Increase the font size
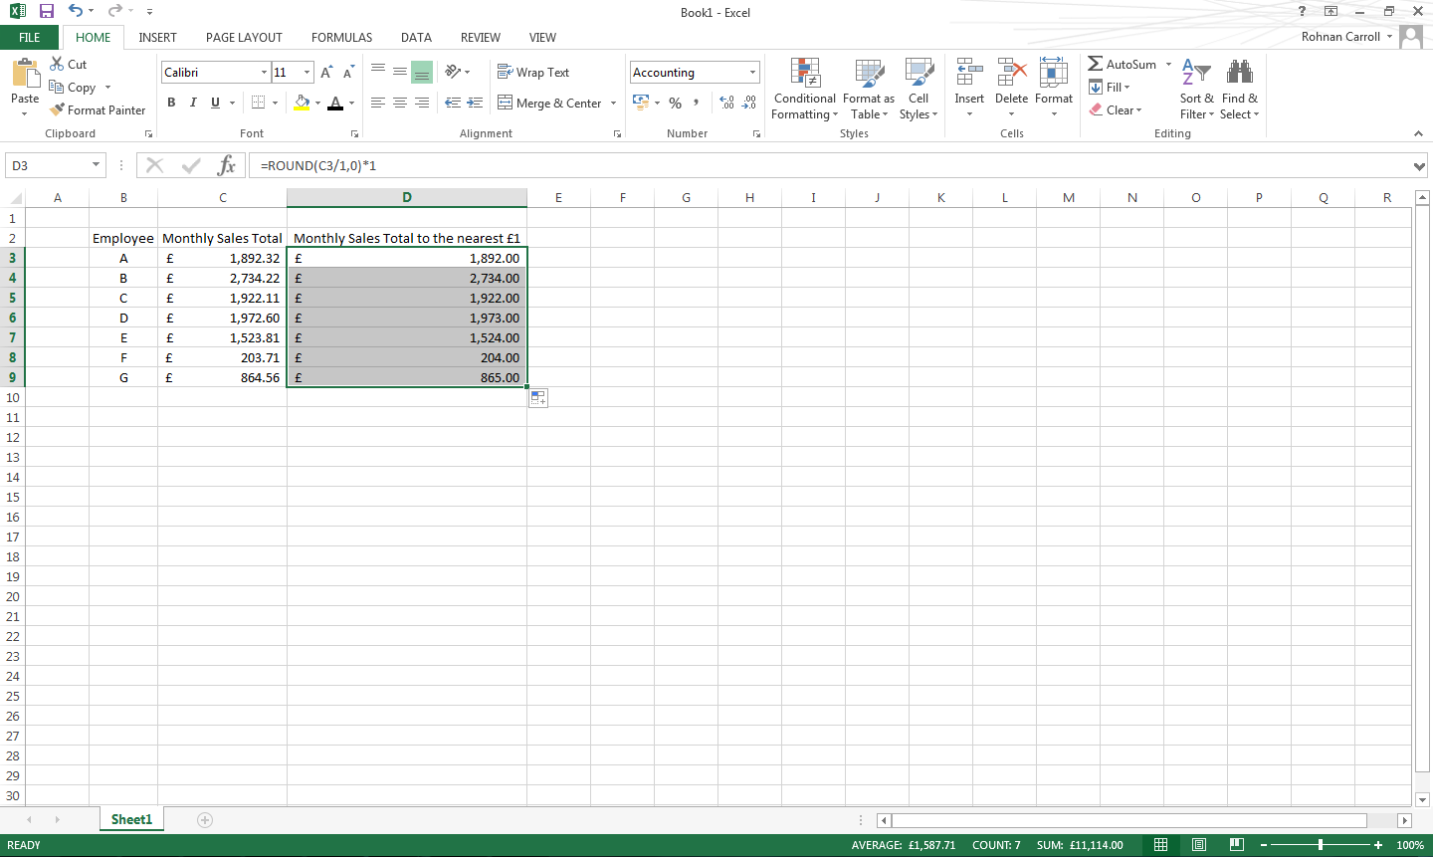This screenshot has height=857, width=1433. coord(326,73)
